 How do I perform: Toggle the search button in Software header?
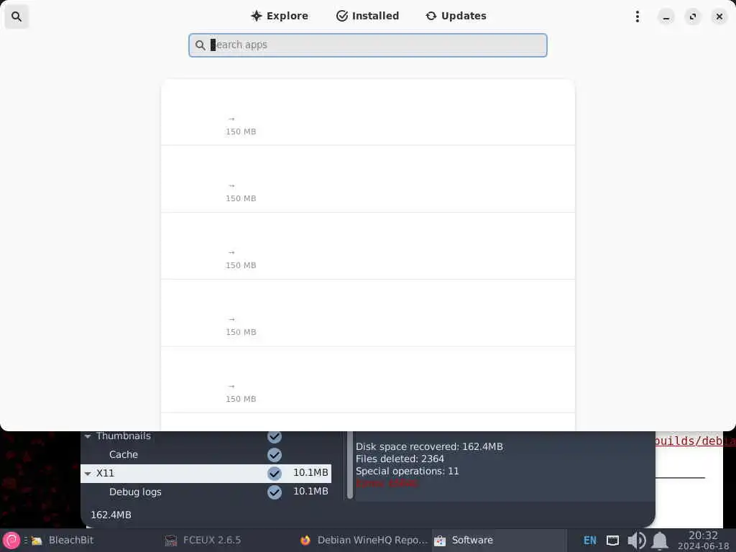click(x=17, y=17)
